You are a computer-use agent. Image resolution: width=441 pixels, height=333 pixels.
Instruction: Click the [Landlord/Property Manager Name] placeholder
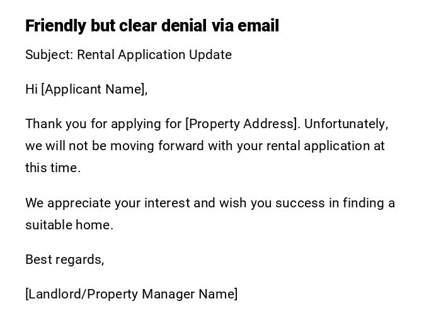[131, 294]
